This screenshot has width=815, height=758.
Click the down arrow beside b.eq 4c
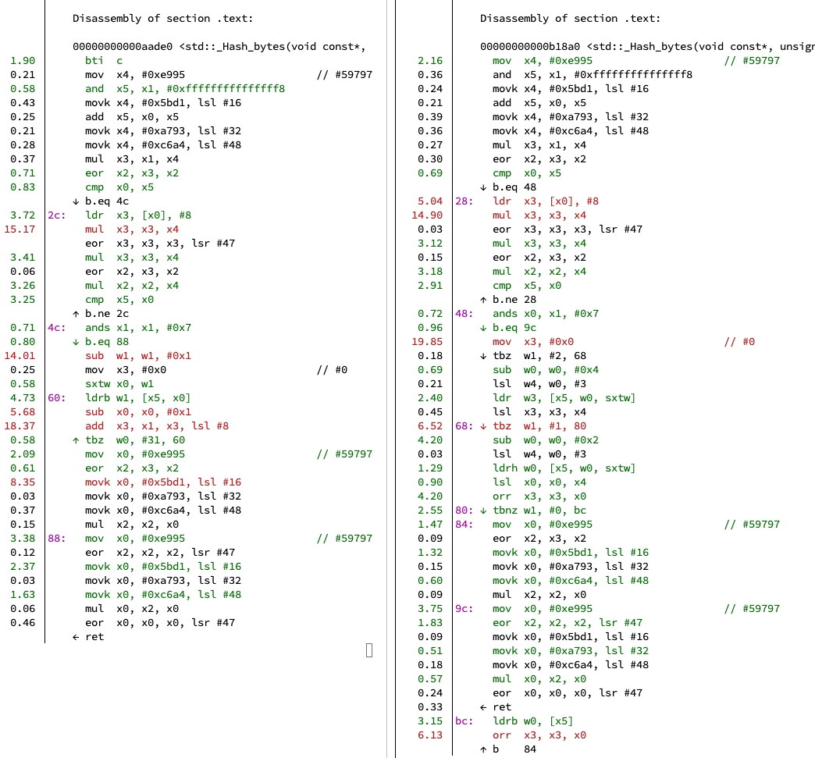76,201
